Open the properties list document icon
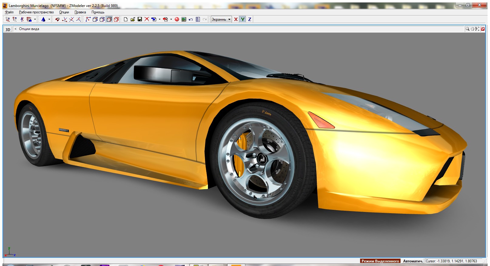Viewport: 490px width, 266px height. coord(198,19)
